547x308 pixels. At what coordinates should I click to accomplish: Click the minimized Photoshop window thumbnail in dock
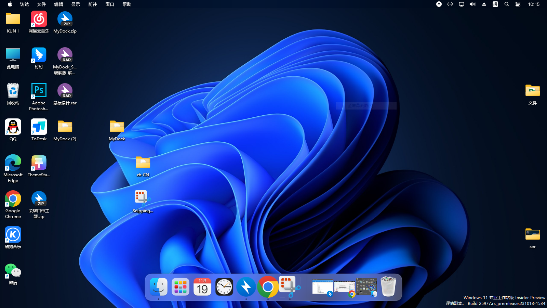pyautogui.click(x=366, y=287)
